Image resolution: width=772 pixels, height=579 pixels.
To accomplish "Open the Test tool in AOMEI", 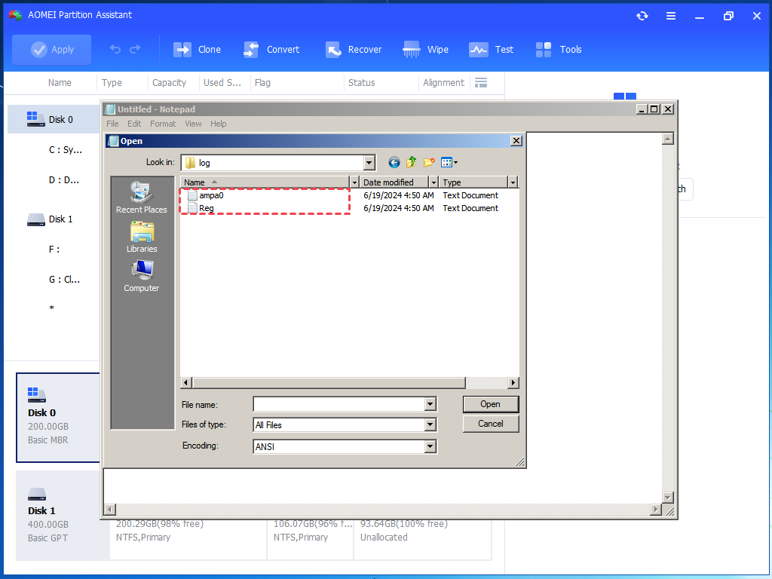I will point(491,50).
